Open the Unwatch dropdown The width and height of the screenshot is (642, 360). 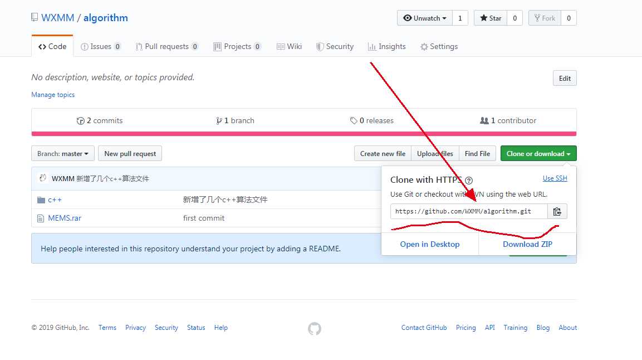(x=425, y=18)
